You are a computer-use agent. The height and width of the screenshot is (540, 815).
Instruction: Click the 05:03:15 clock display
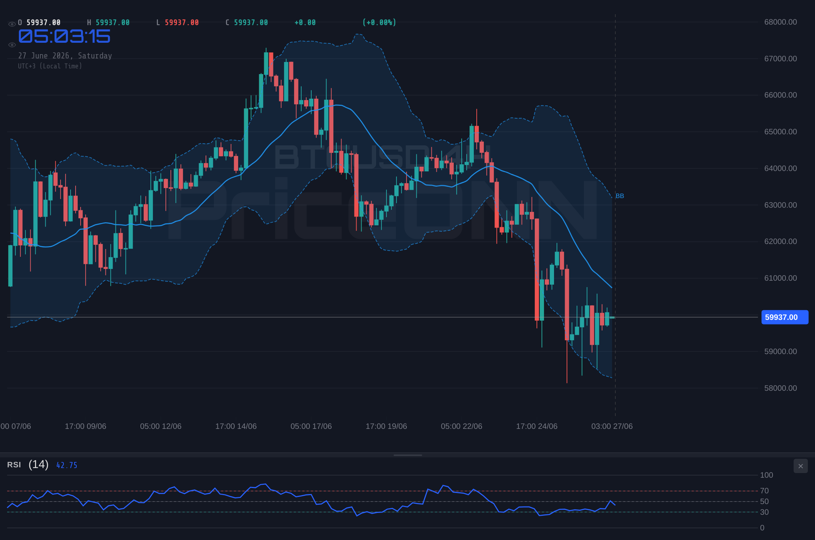[65, 36]
